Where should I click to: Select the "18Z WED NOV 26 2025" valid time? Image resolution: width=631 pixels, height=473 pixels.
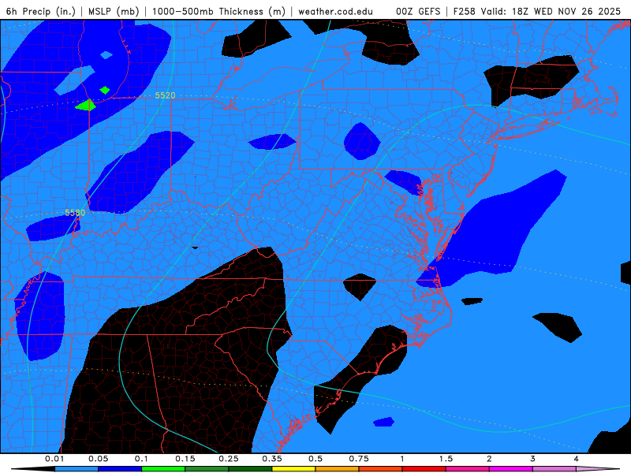[566, 11]
